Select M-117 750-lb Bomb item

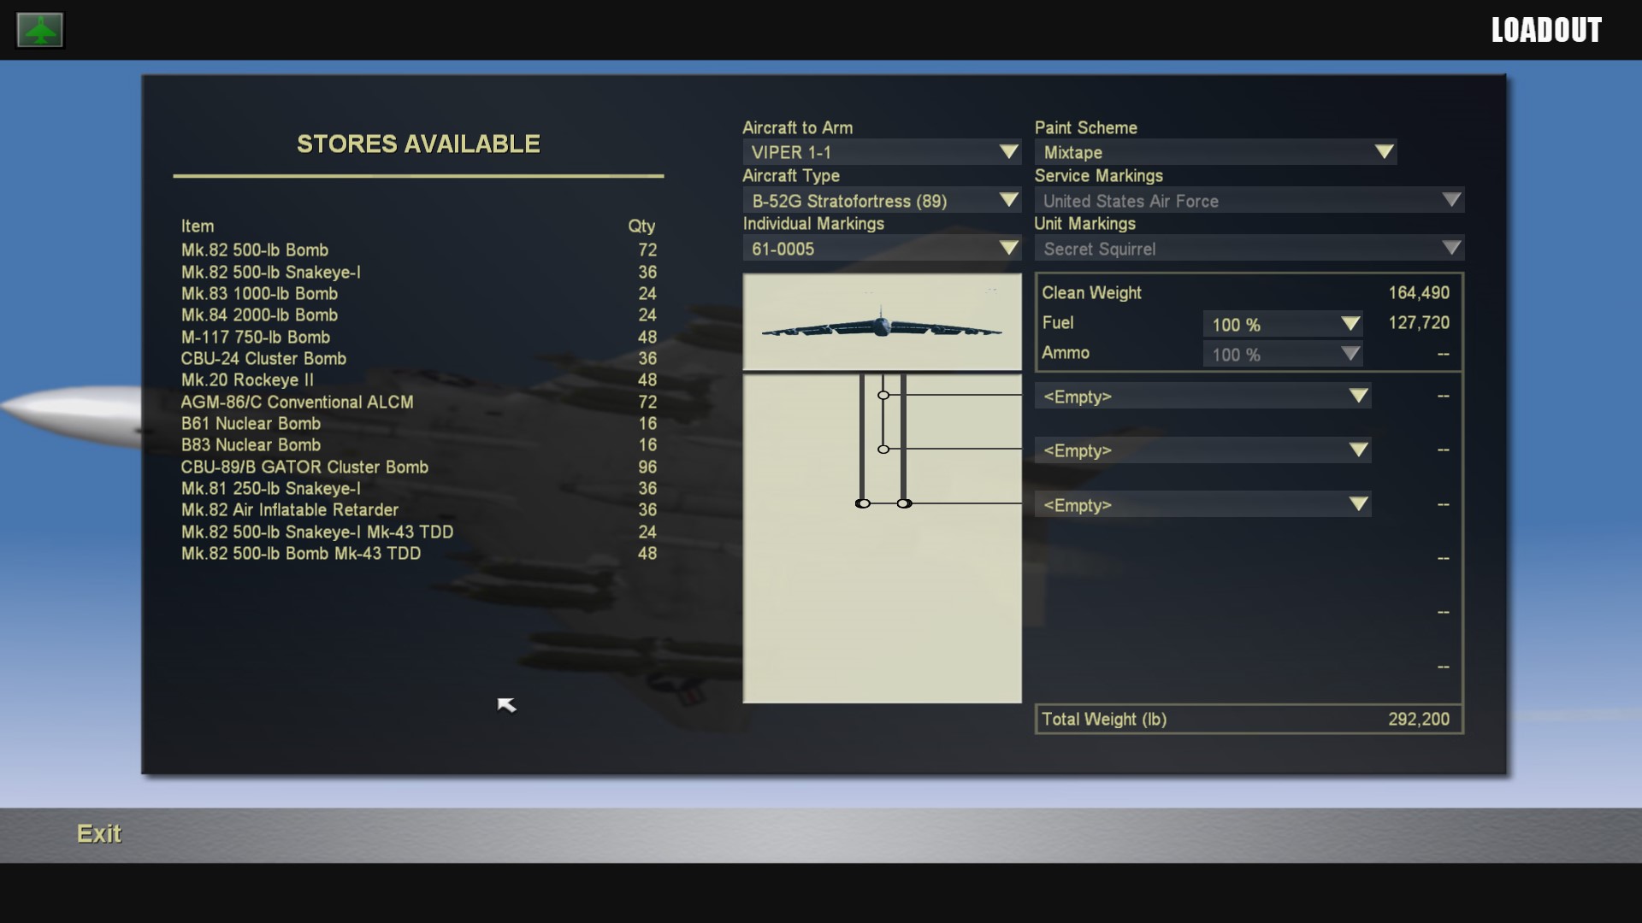click(419, 337)
